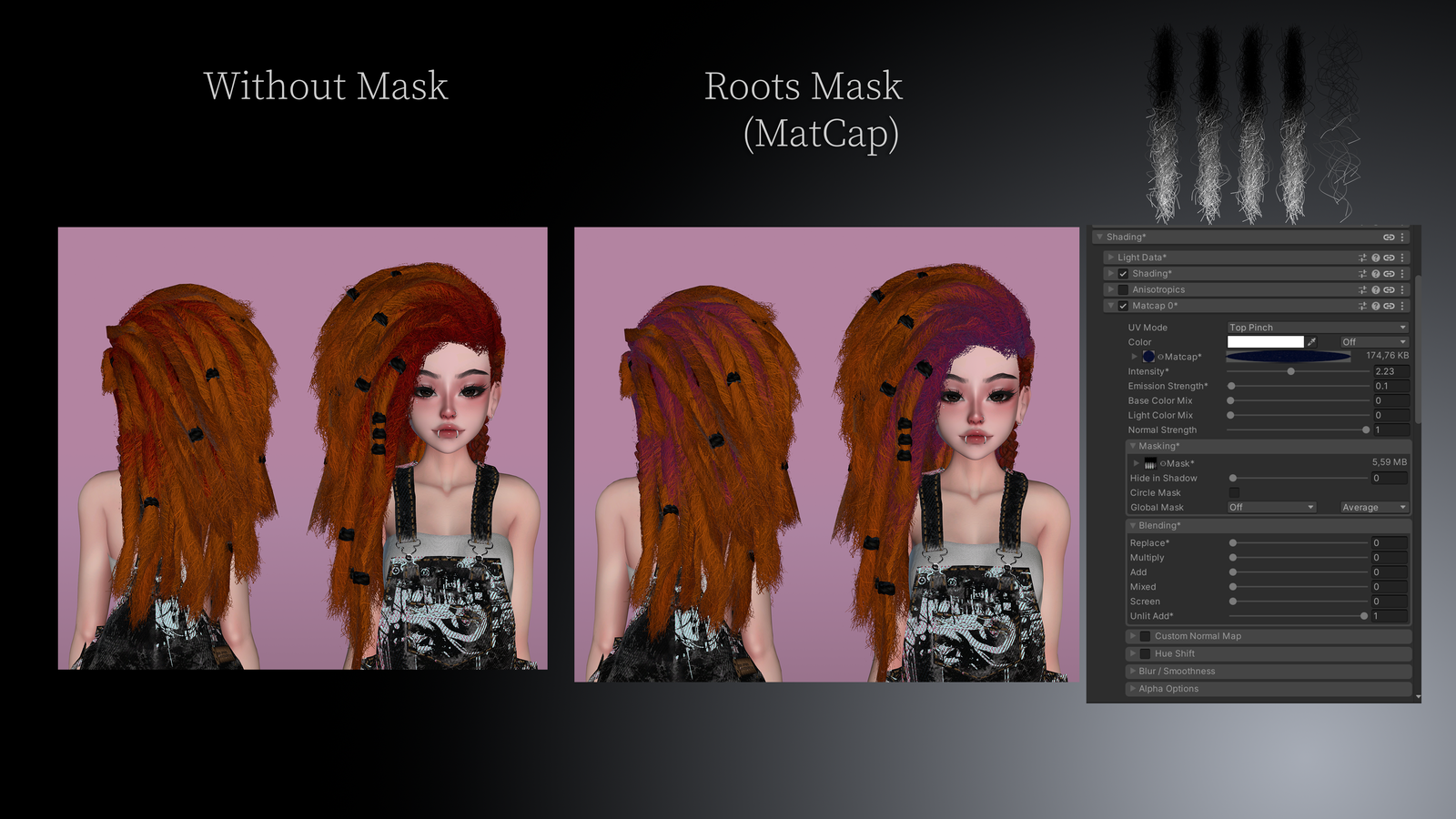Expand the Light Data section
This screenshot has width=1456, height=819.
coord(1111,258)
